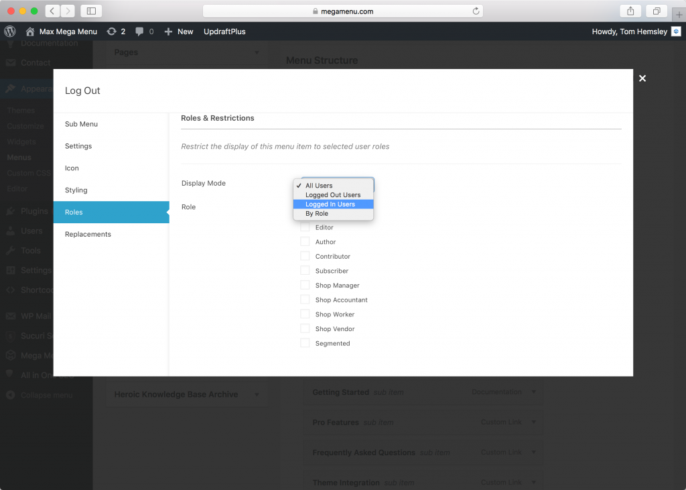Screen dimensions: 686x490
Task: Enable the Shop Manager role
Action: click(x=303, y=285)
